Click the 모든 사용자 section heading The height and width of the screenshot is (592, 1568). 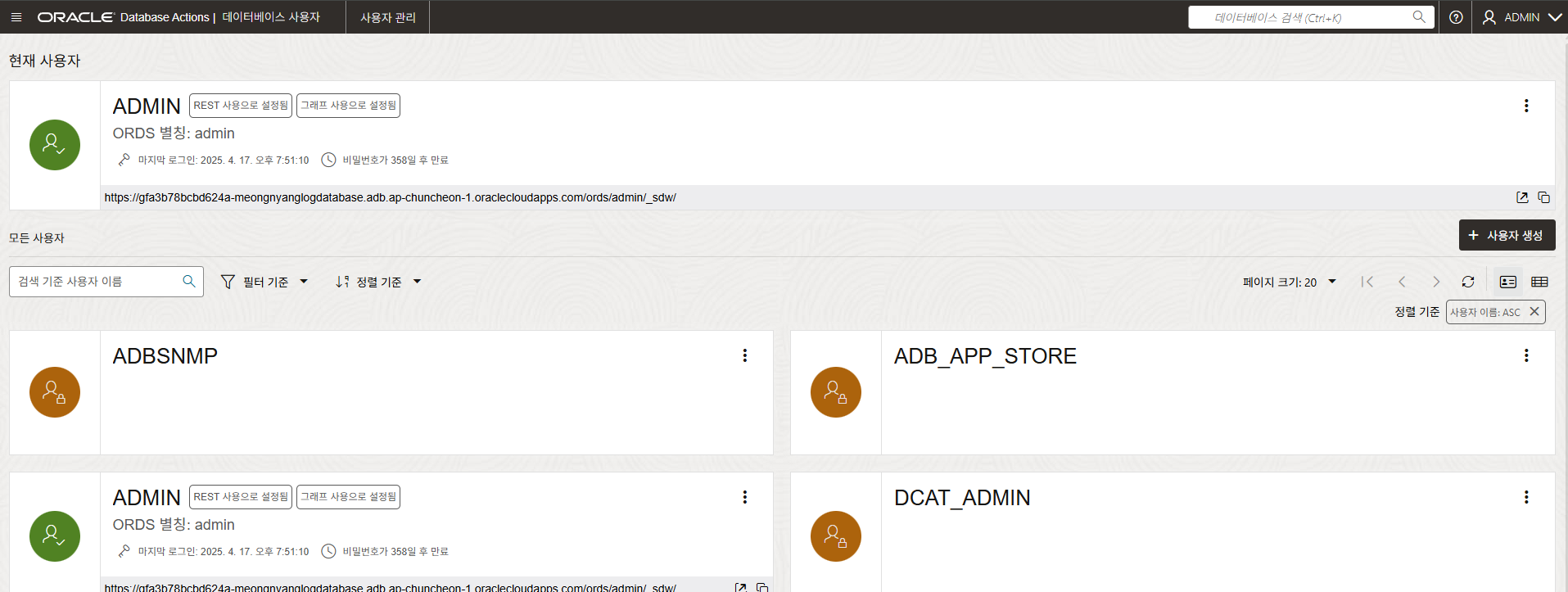(37, 238)
